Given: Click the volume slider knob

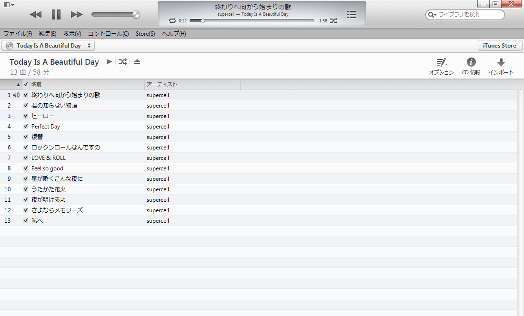Looking at the screenshot, I should pos(136,14).
